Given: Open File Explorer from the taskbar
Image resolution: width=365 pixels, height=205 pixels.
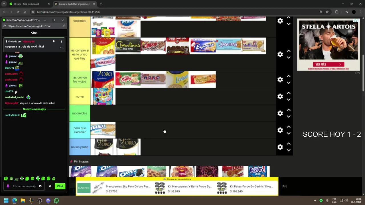Looking at the screenshot, I should [23, 200].
